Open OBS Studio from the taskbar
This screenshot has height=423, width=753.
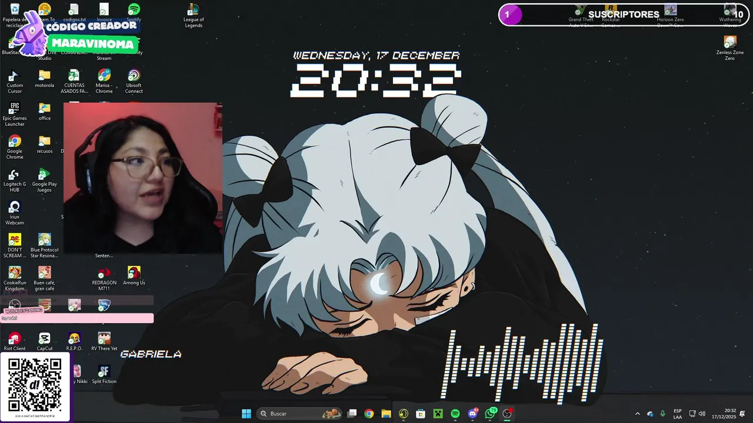pos(507,414)
